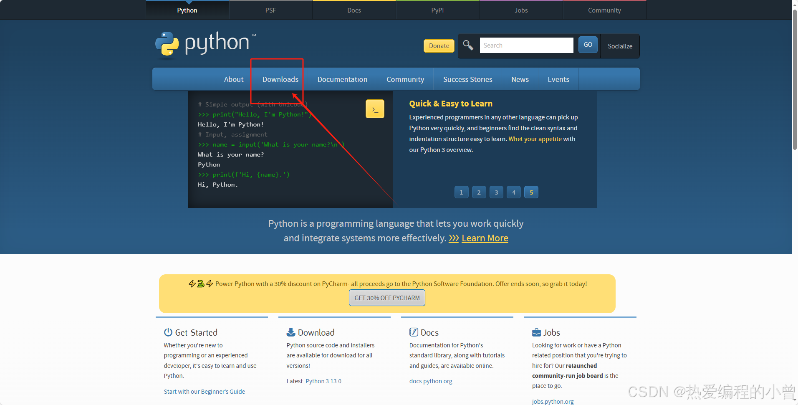
Task: Open the News menu
Action: click(x=520, y=79)
